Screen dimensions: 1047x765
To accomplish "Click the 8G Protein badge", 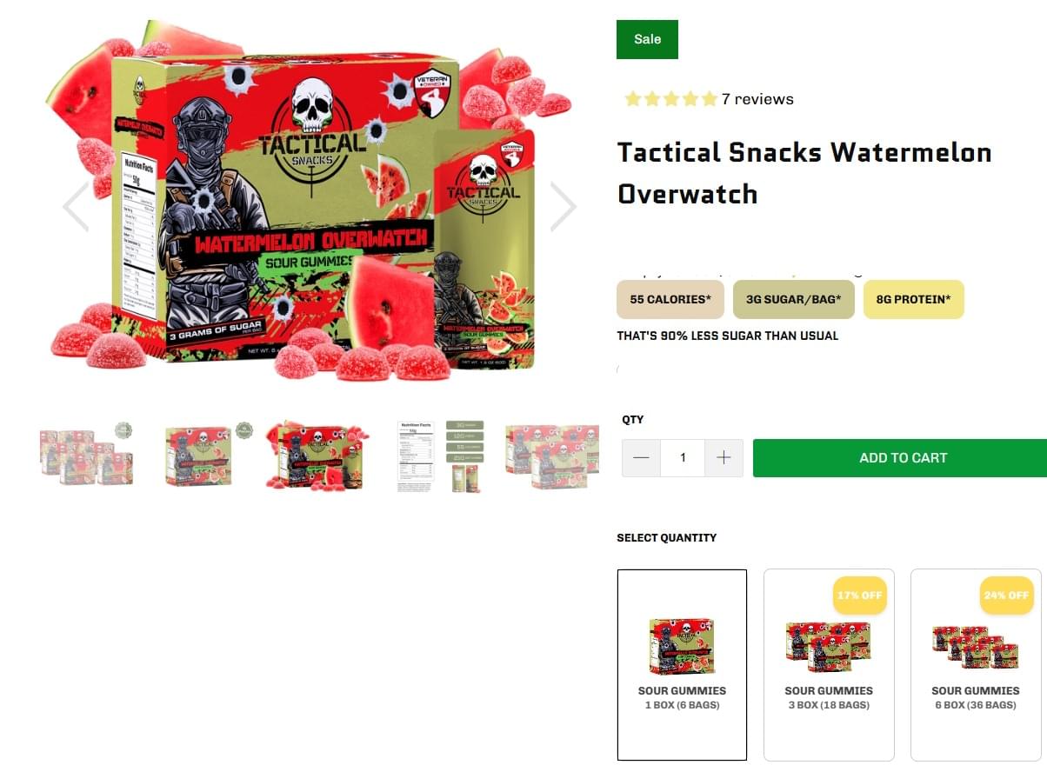I will click(x=914, y=299).
